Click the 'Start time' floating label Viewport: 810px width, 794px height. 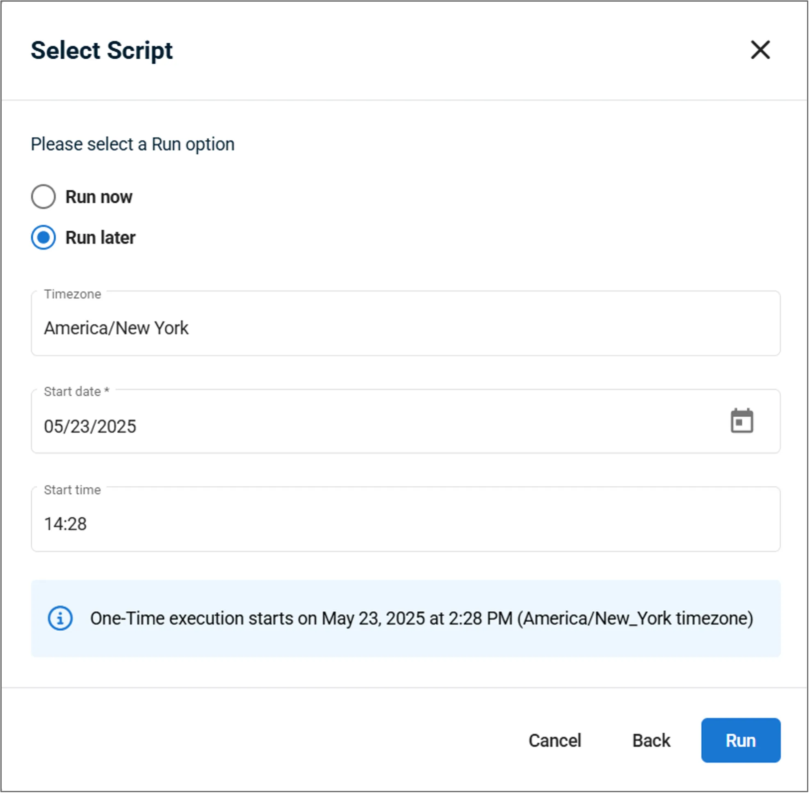(72, 489)
